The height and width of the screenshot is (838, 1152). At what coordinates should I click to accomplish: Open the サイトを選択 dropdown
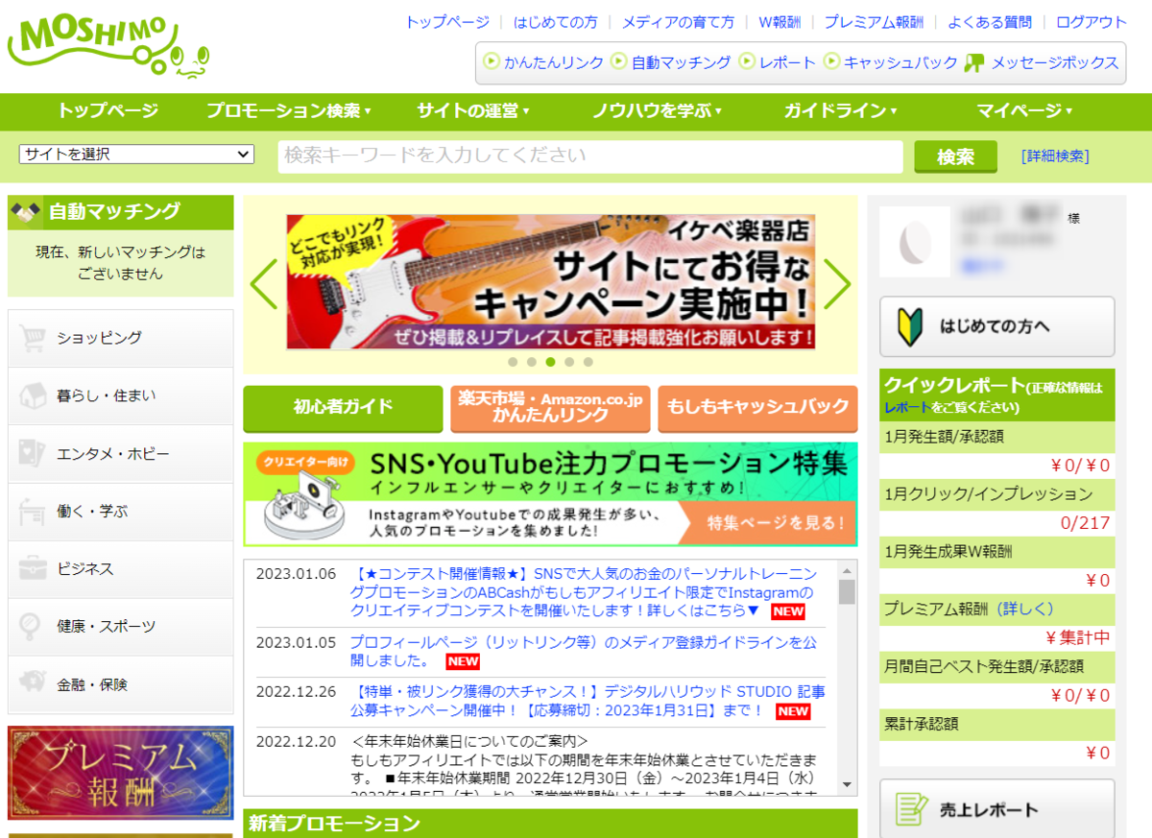click(x=136, y=155)
